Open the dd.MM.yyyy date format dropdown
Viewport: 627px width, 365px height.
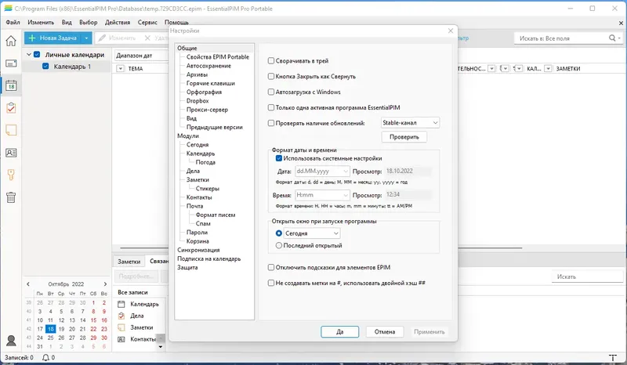click(x=322, y=171)
